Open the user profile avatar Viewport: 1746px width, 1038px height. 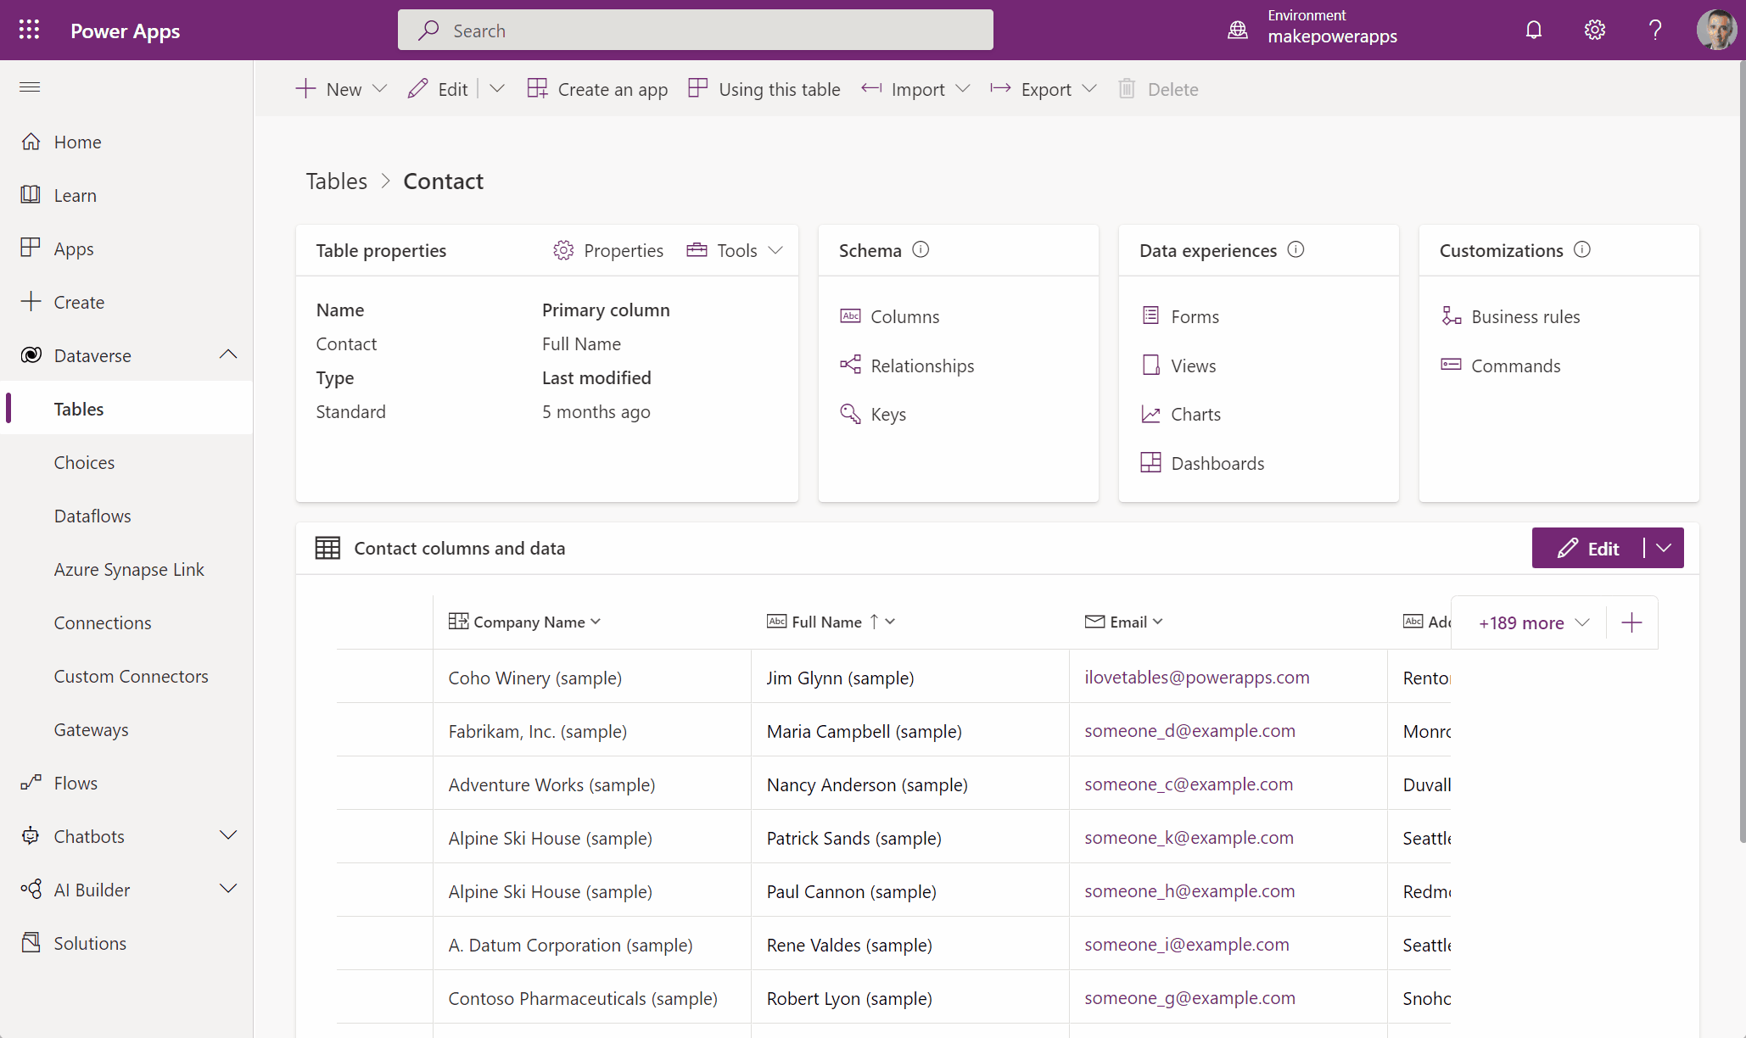click(1715, 30)
